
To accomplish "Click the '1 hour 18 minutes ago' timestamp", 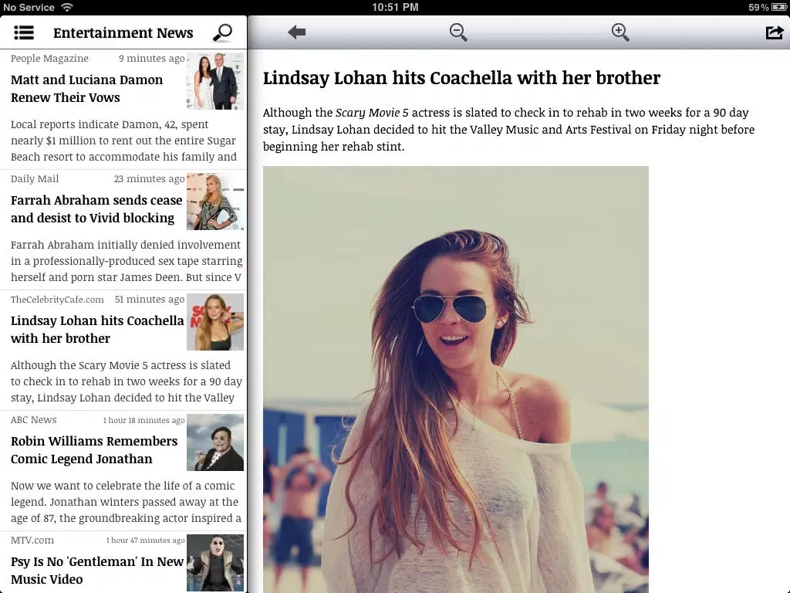I will pos(144,420).
